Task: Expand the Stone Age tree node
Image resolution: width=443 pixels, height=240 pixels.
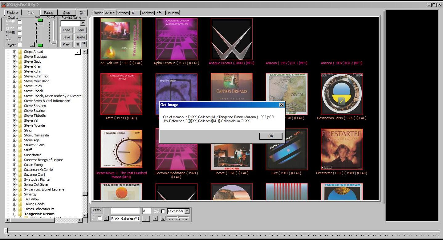Action: pyautogui.click(x=14, y=140)
